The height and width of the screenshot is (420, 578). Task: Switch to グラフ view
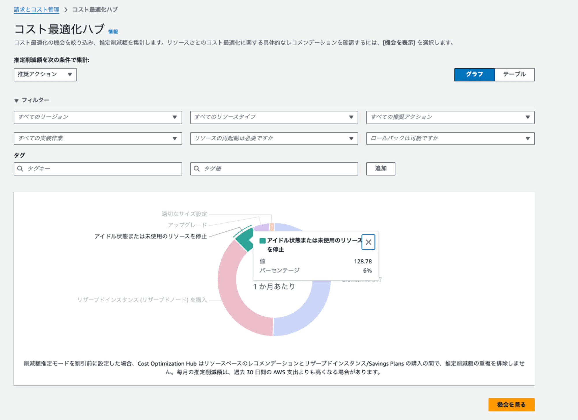click(475, 75)
